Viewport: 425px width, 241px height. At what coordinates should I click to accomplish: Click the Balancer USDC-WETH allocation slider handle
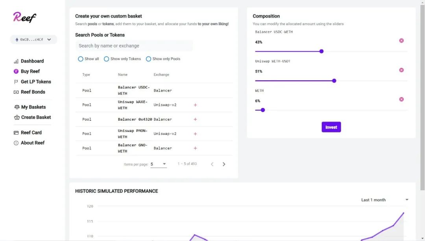(x=322, y=51)
